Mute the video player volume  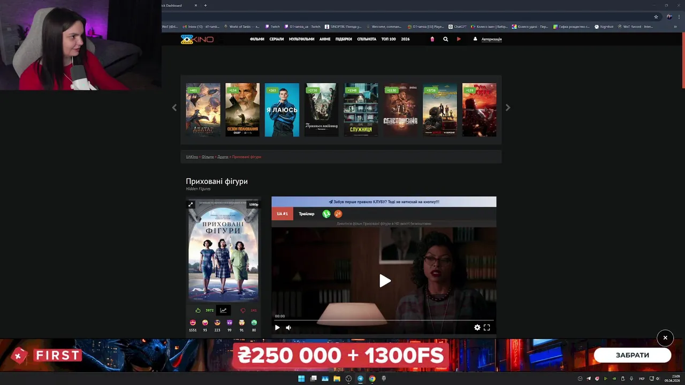click(x=288, y=327)
